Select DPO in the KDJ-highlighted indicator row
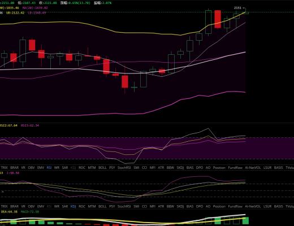Image resolution: width=294 pixels, height=226 pixels. coord(200,206)
